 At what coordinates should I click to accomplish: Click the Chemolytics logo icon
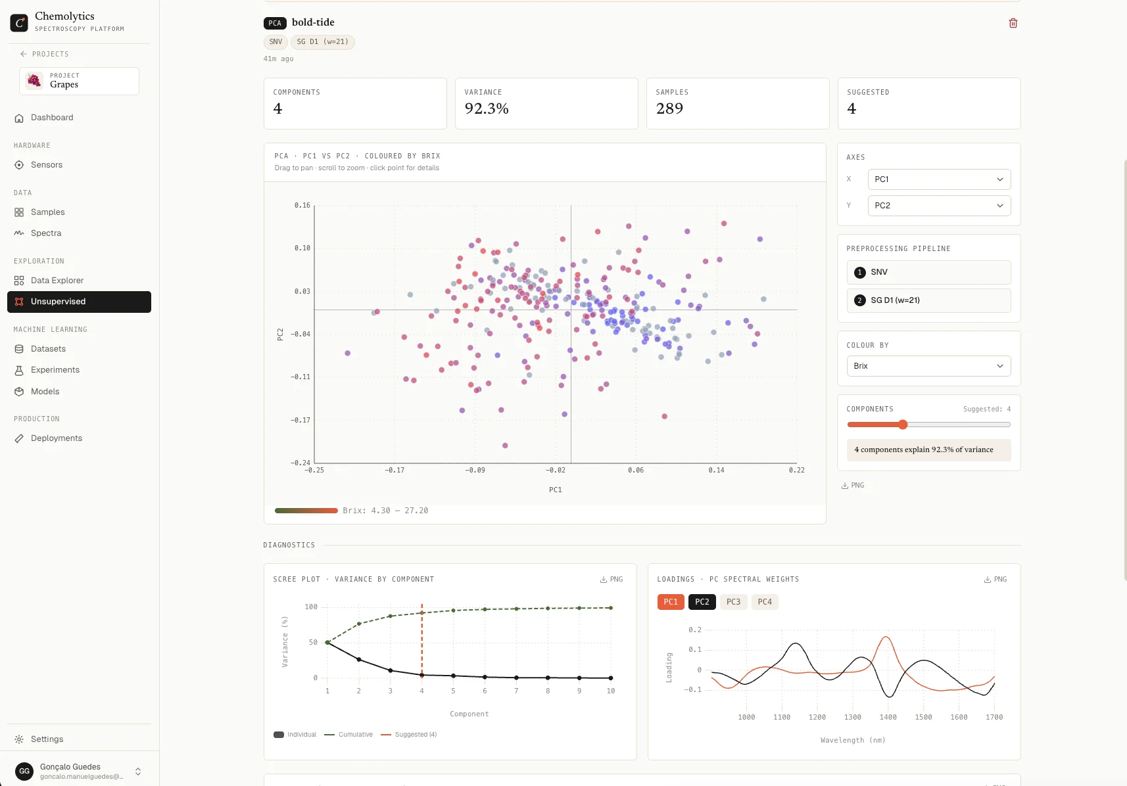coord(19,23)
